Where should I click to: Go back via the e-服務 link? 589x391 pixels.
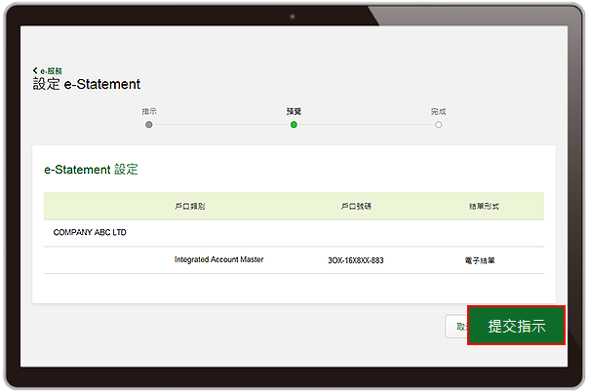pos(51,70)
